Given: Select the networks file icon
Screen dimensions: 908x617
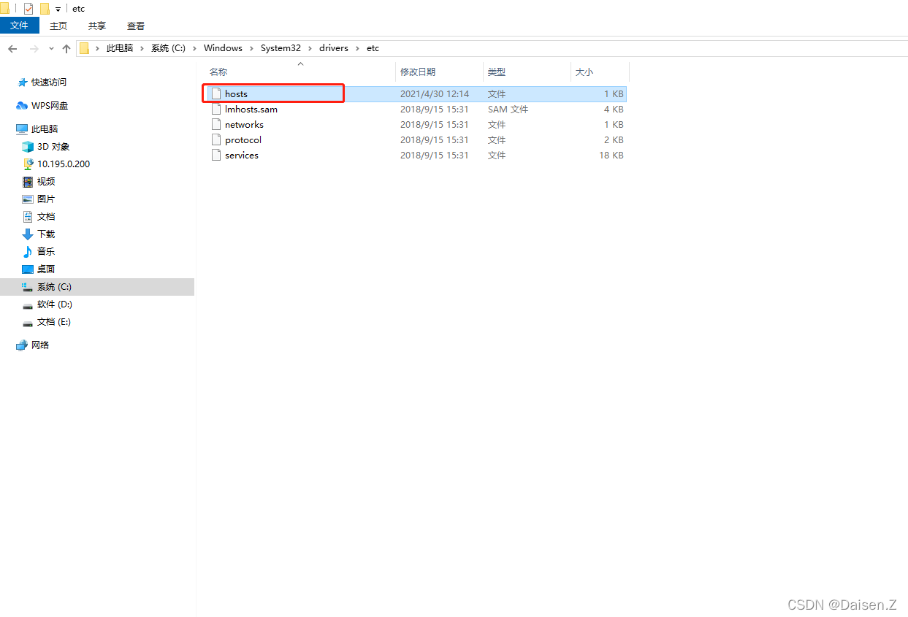Looking at the screenshot, I should (x=215, y=124).
